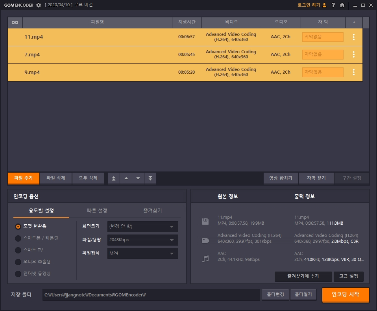
Task: Open subtitle selector for 7.mp4
Action: [323, 54]
